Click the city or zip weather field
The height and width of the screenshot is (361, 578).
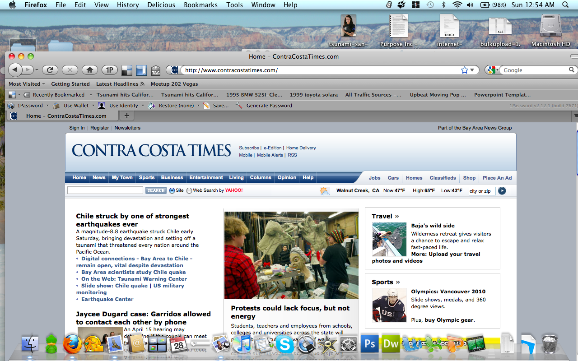(x=482, y=191)
